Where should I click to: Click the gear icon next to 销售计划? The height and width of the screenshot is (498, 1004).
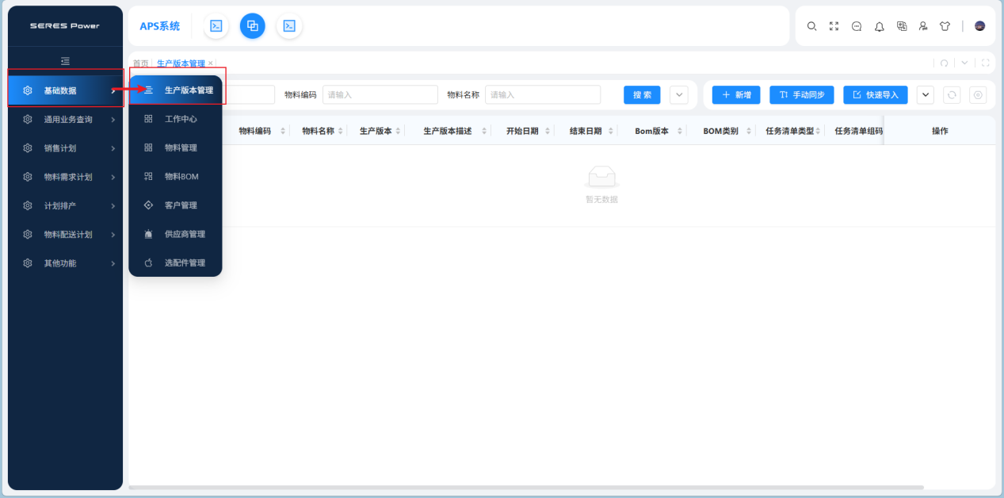point(28,148)
